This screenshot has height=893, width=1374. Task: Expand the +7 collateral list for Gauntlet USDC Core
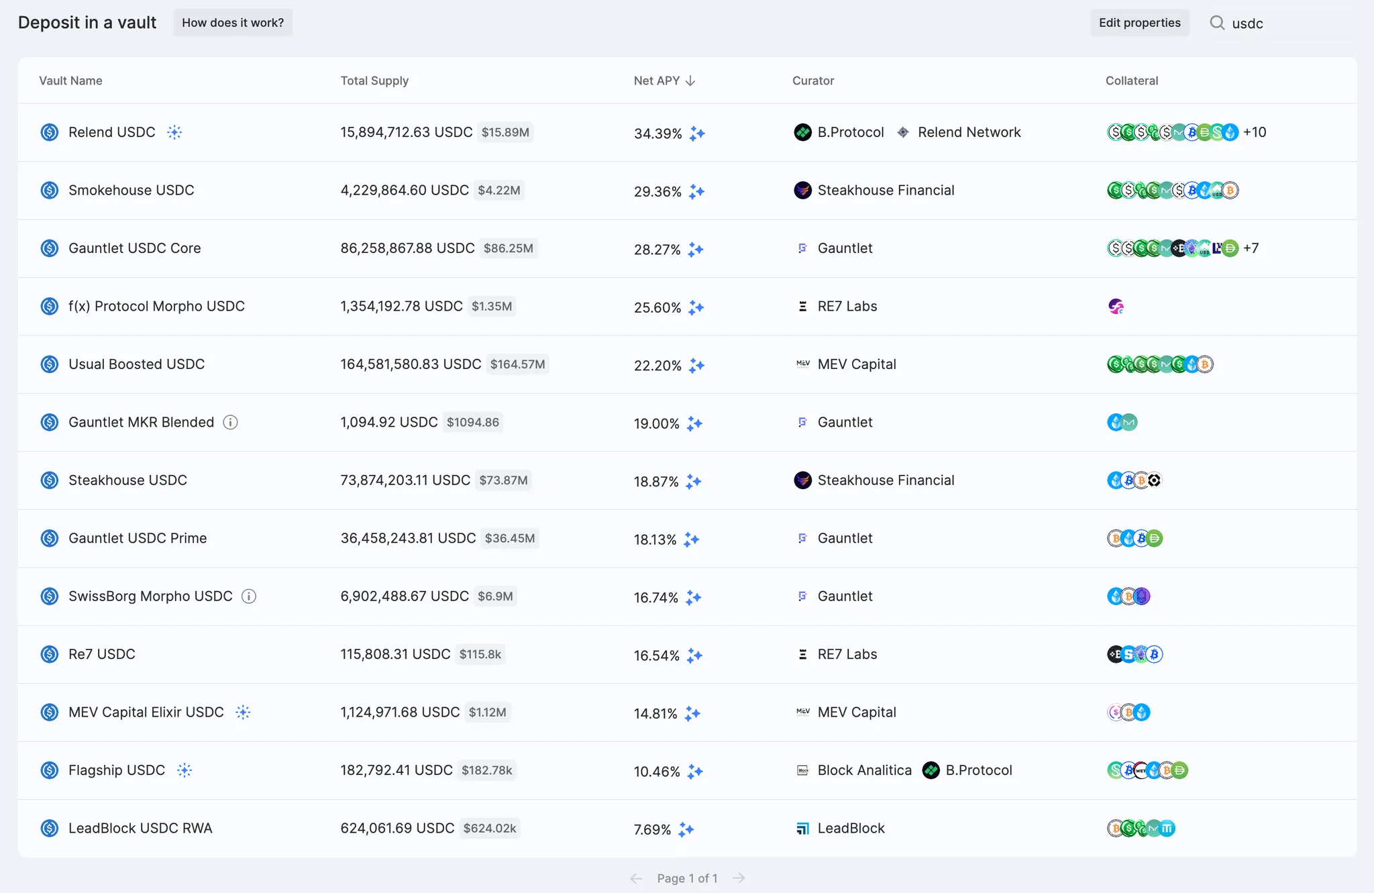click(x=1251, y=248)
